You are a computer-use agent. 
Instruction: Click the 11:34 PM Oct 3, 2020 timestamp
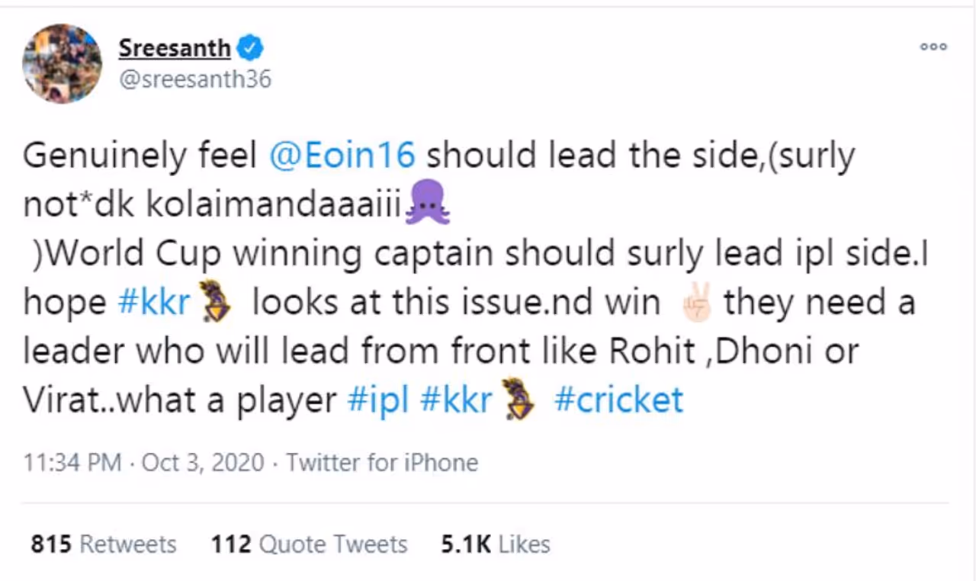click(x=143, y=463)
